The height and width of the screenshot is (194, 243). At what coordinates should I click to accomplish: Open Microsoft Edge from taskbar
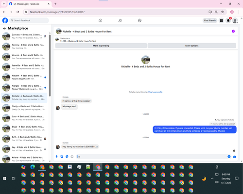[x=33, y=167]
